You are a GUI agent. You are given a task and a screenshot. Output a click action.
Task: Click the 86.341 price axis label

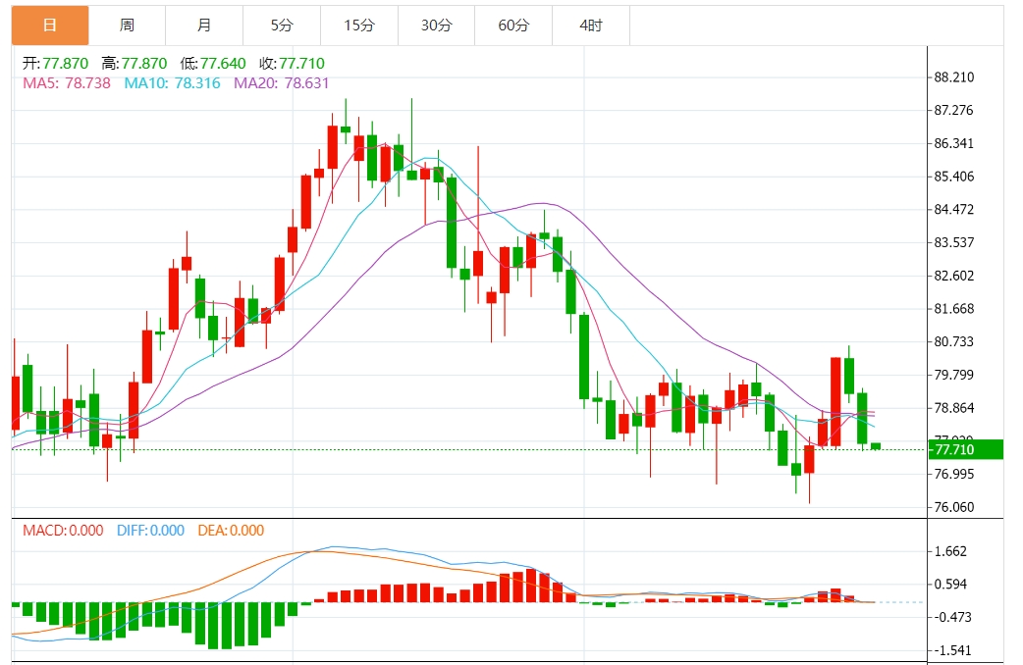pyautogui.click(x=954, y=143)
